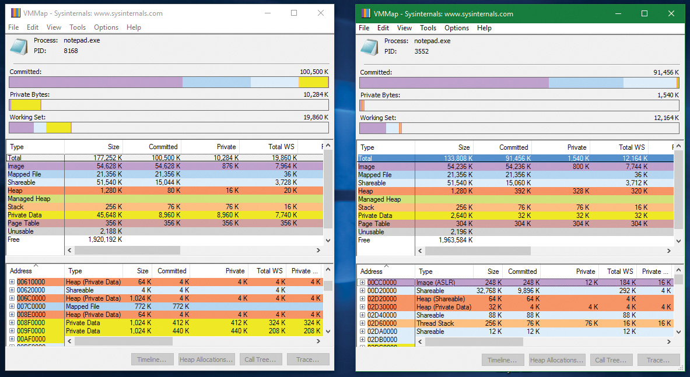Expand the 00D20000 Shareable entry
Image resolution: width=690 pixels, height=377 pixels.
(363, 291)
